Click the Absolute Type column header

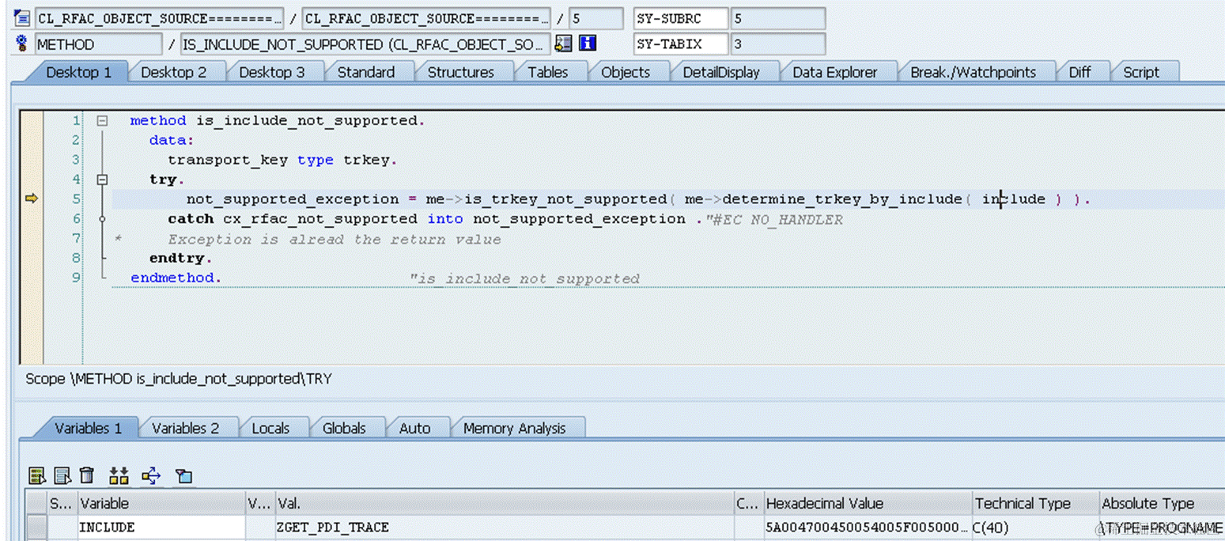pos(1162,504)
